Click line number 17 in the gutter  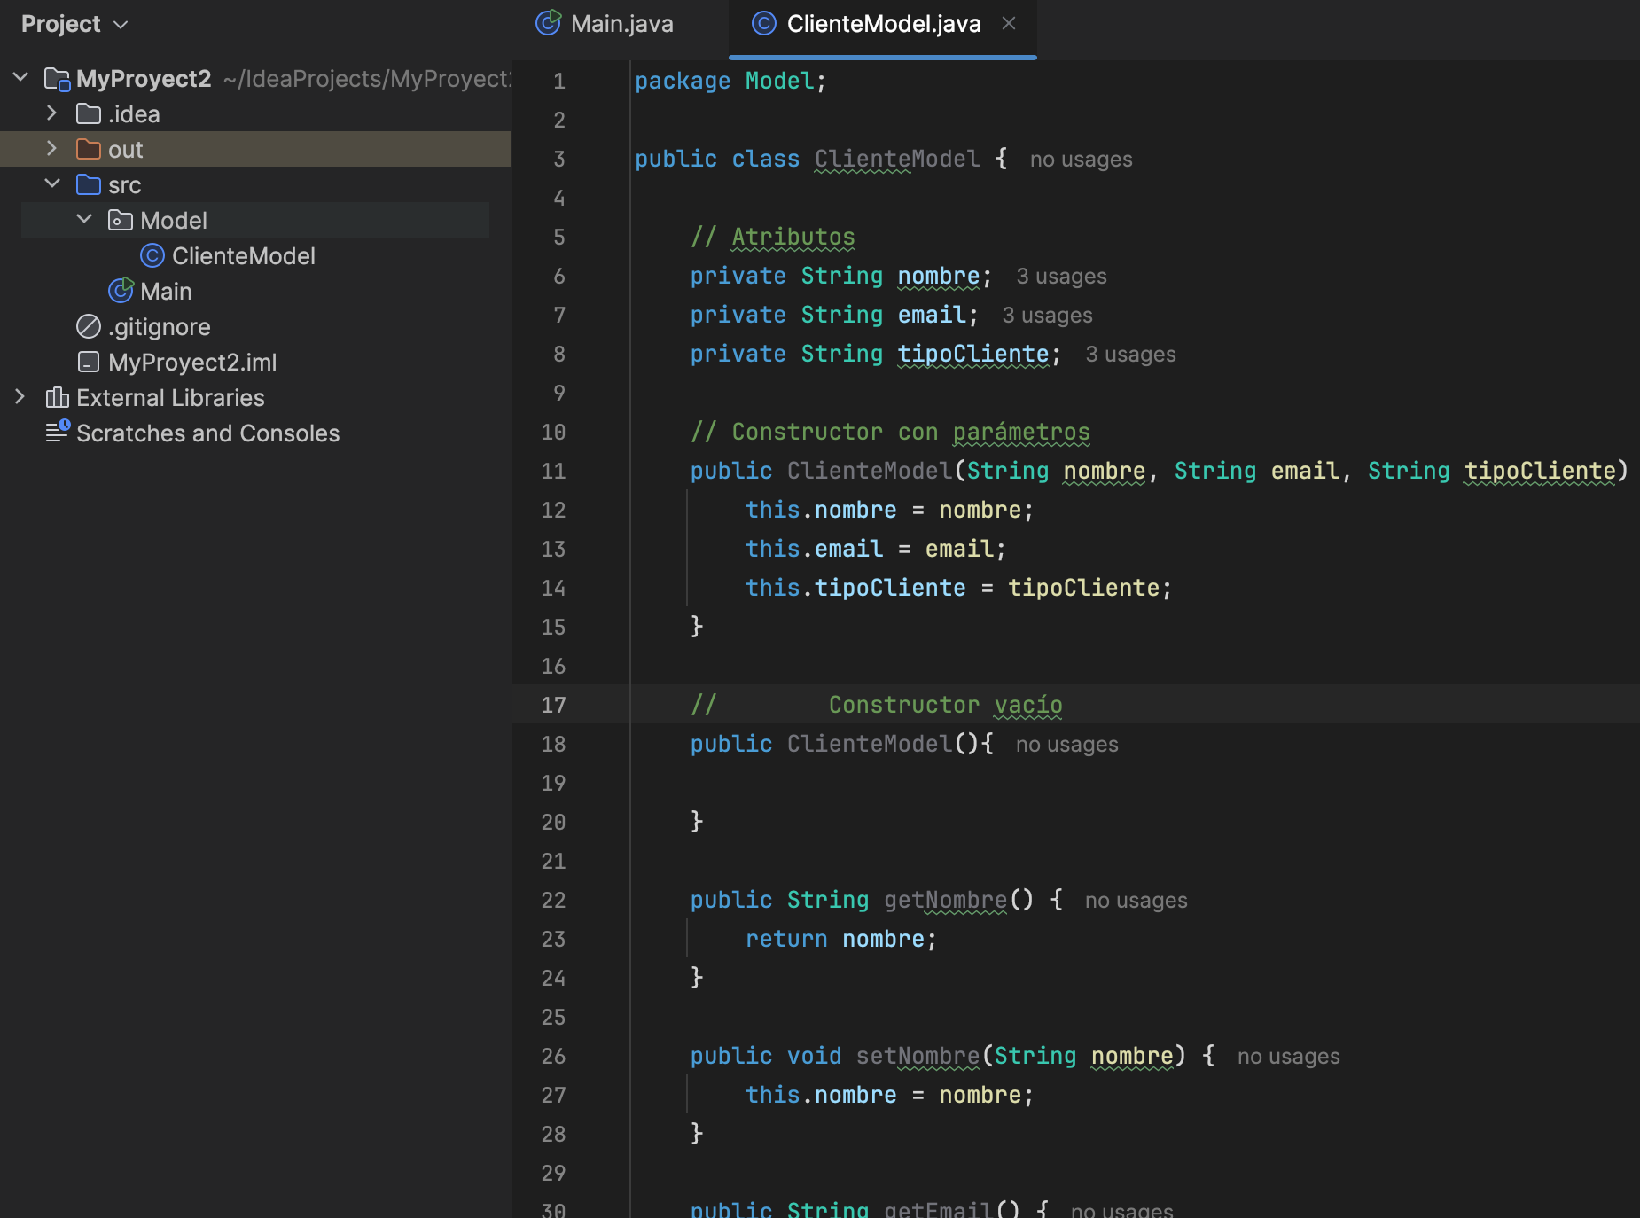(x=553, y=706)
